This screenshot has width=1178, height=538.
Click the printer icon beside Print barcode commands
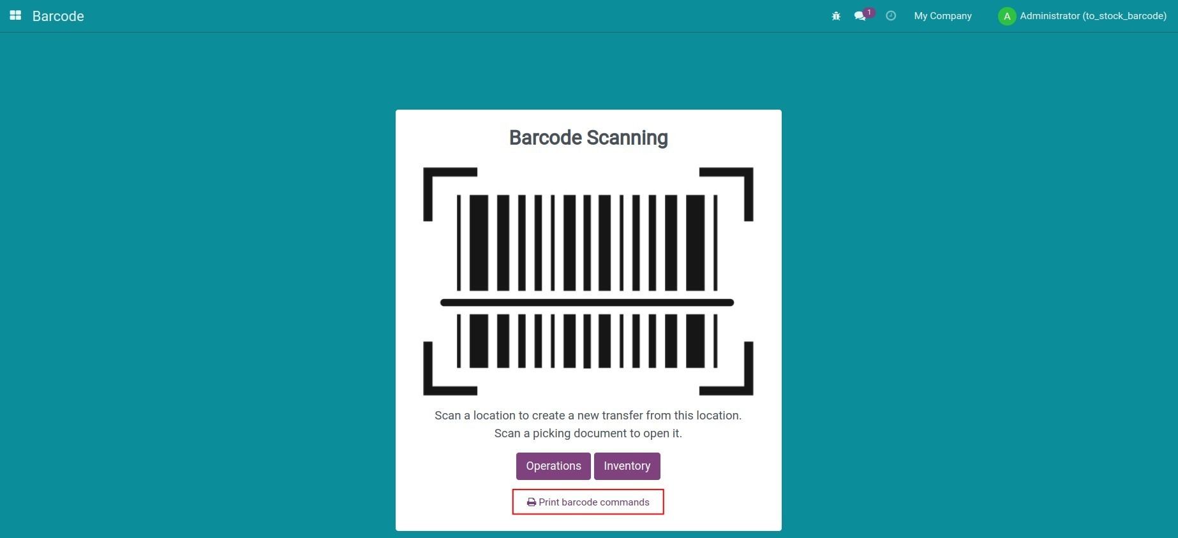pyautogui.click(x=530, y=502)
